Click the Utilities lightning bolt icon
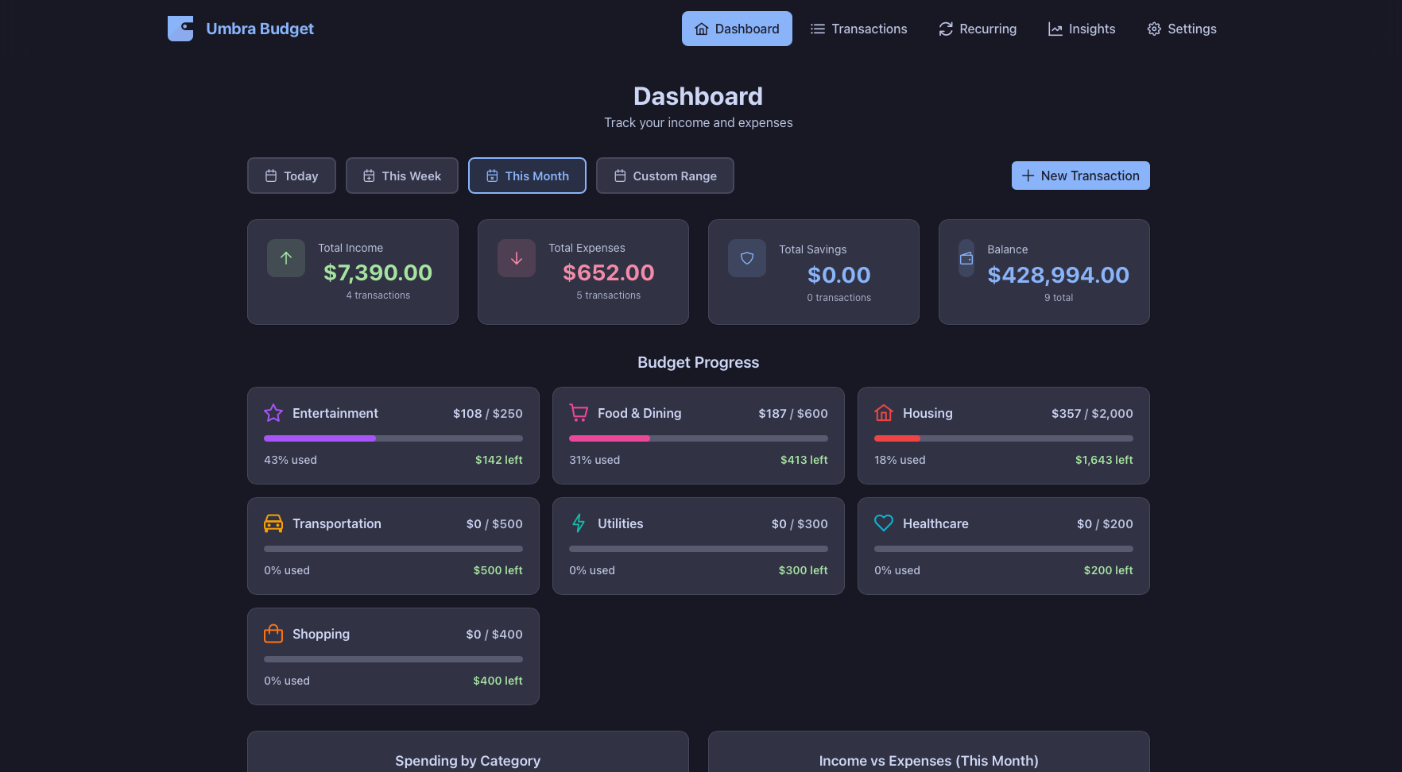Viewport: 1402px width, 772px height. click(x=578, y=523)
